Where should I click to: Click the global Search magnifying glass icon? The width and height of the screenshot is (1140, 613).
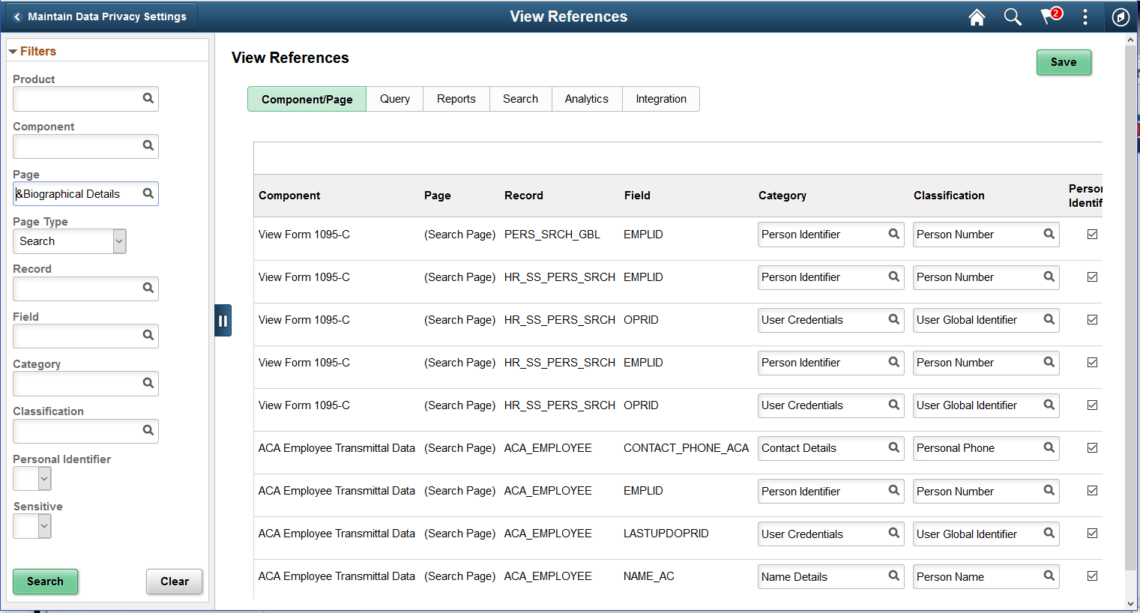tap(1013, 16)
